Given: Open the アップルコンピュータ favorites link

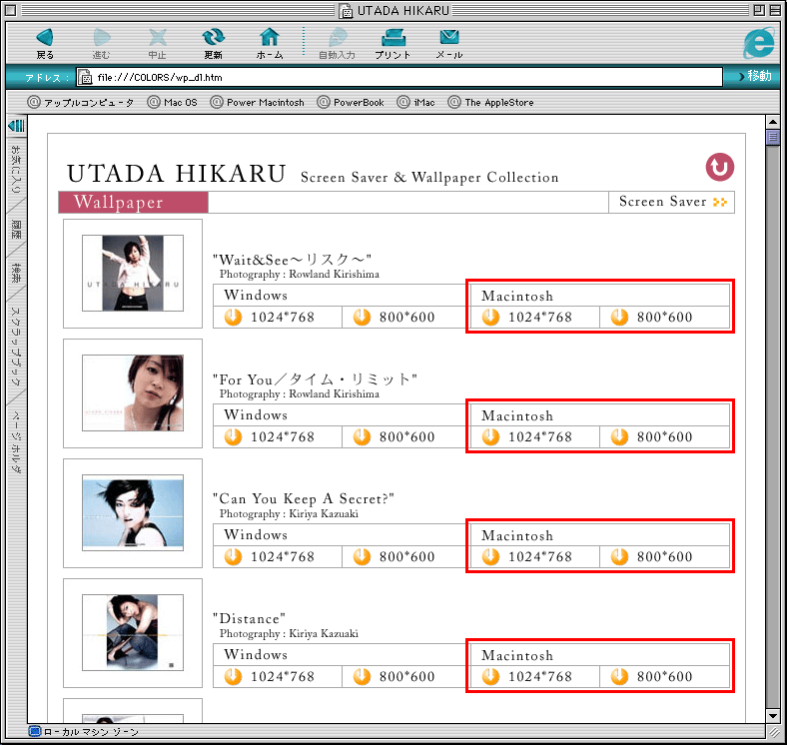Looking at the screenshot, I should click(x=81, y=103).
